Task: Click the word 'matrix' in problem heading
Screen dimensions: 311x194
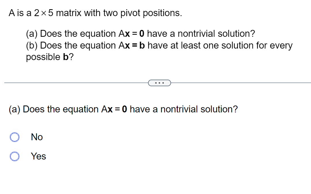Action: 69,13
